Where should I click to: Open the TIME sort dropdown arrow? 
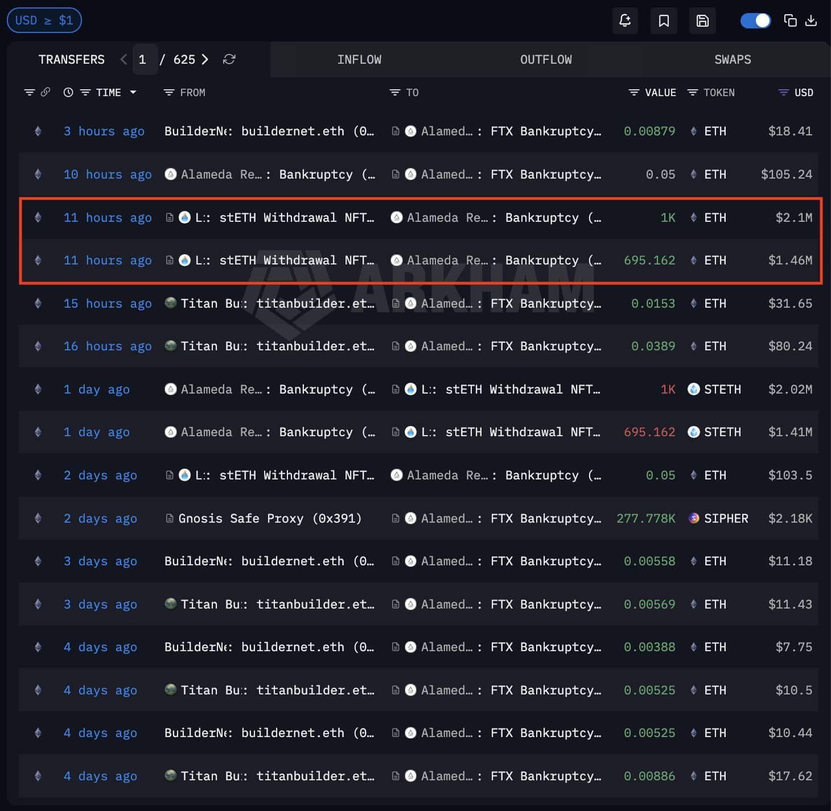point(133,92)
